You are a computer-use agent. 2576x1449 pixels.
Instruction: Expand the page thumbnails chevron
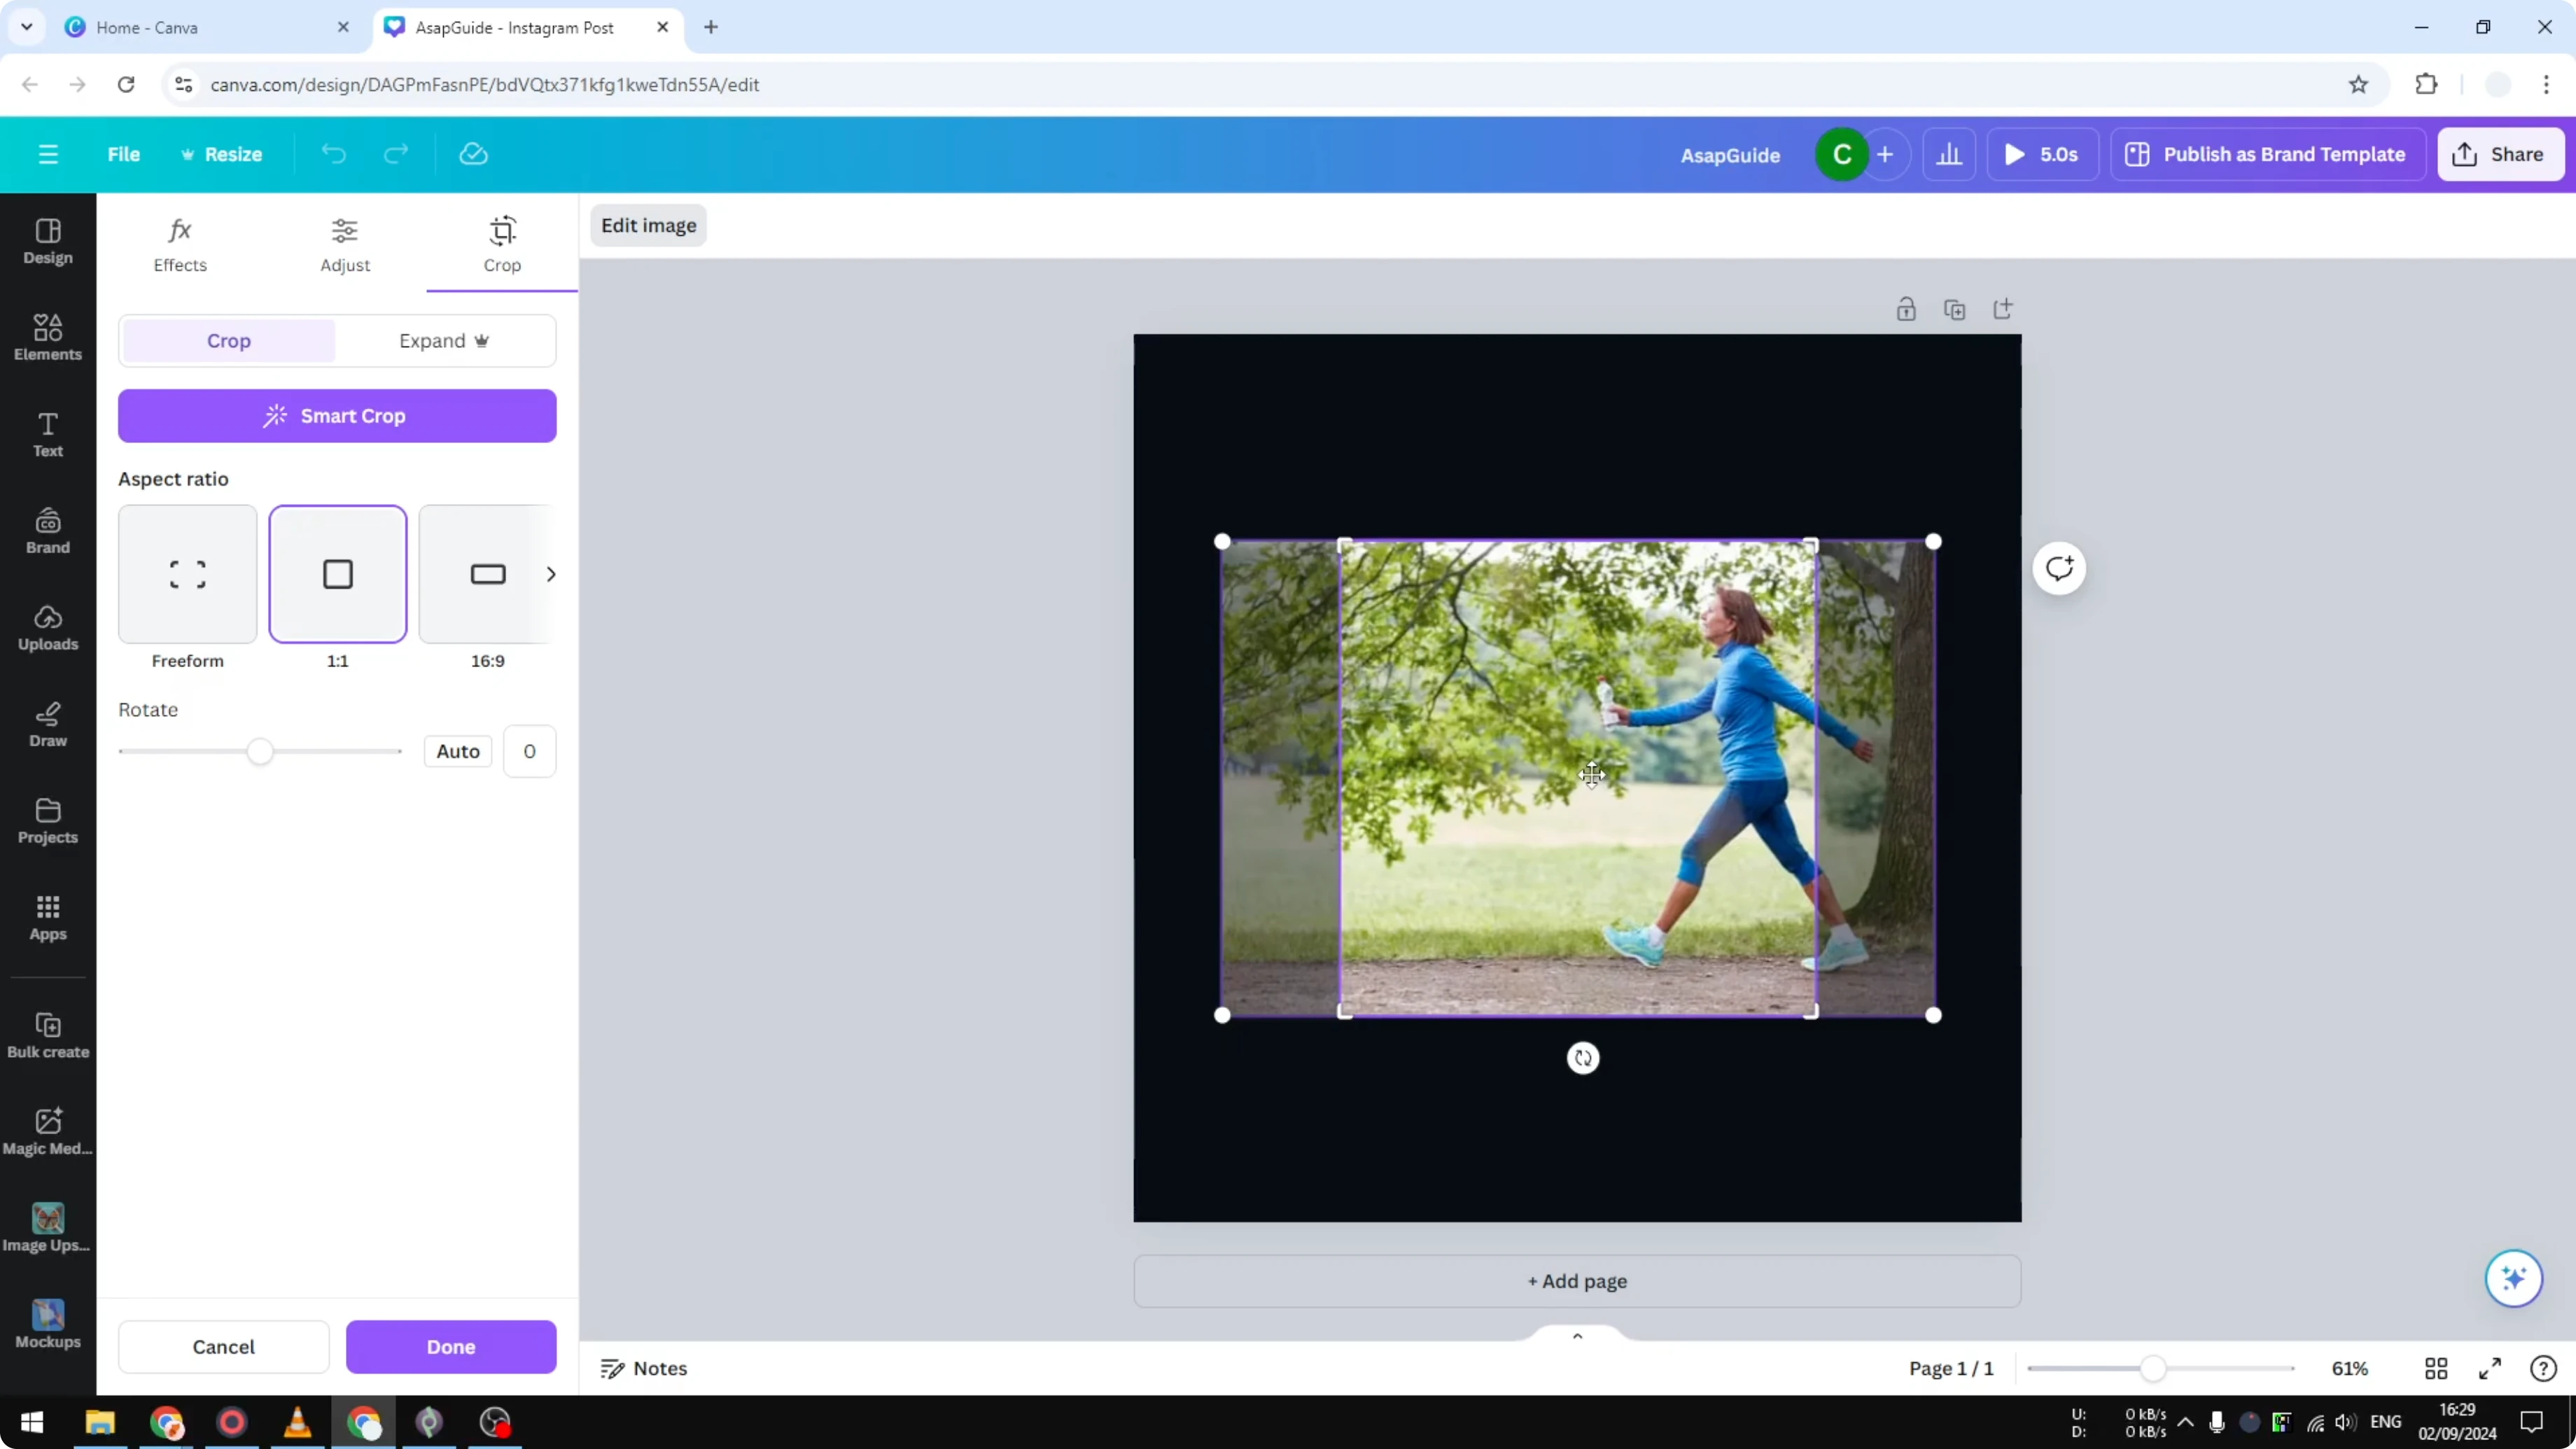1577,1336
